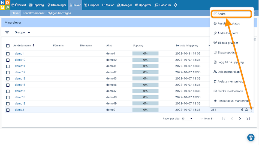Open the Uppgifter section

coord(143,5)
